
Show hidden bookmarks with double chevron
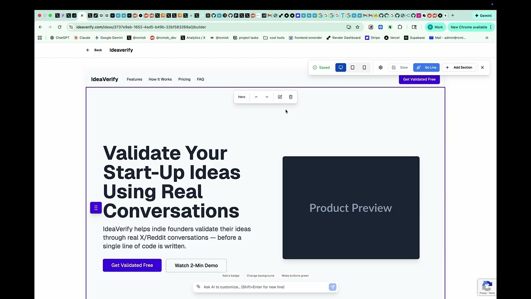(487, 38)
